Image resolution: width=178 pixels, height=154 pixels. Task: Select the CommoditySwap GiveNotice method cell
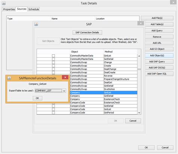pyautogui.click(x=121, y=89)
